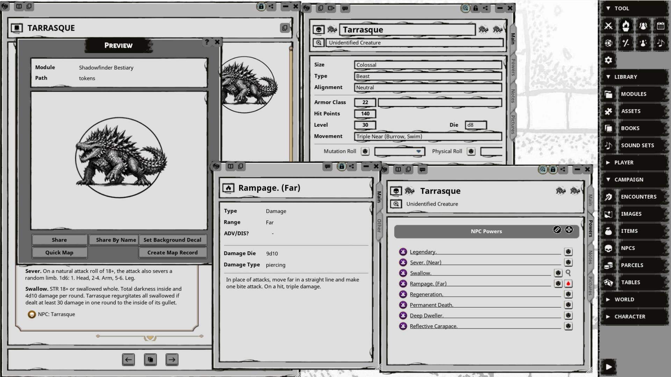Open the calendar tool
The width and height of the screenshot is (671, 377).
coord(661,26)
